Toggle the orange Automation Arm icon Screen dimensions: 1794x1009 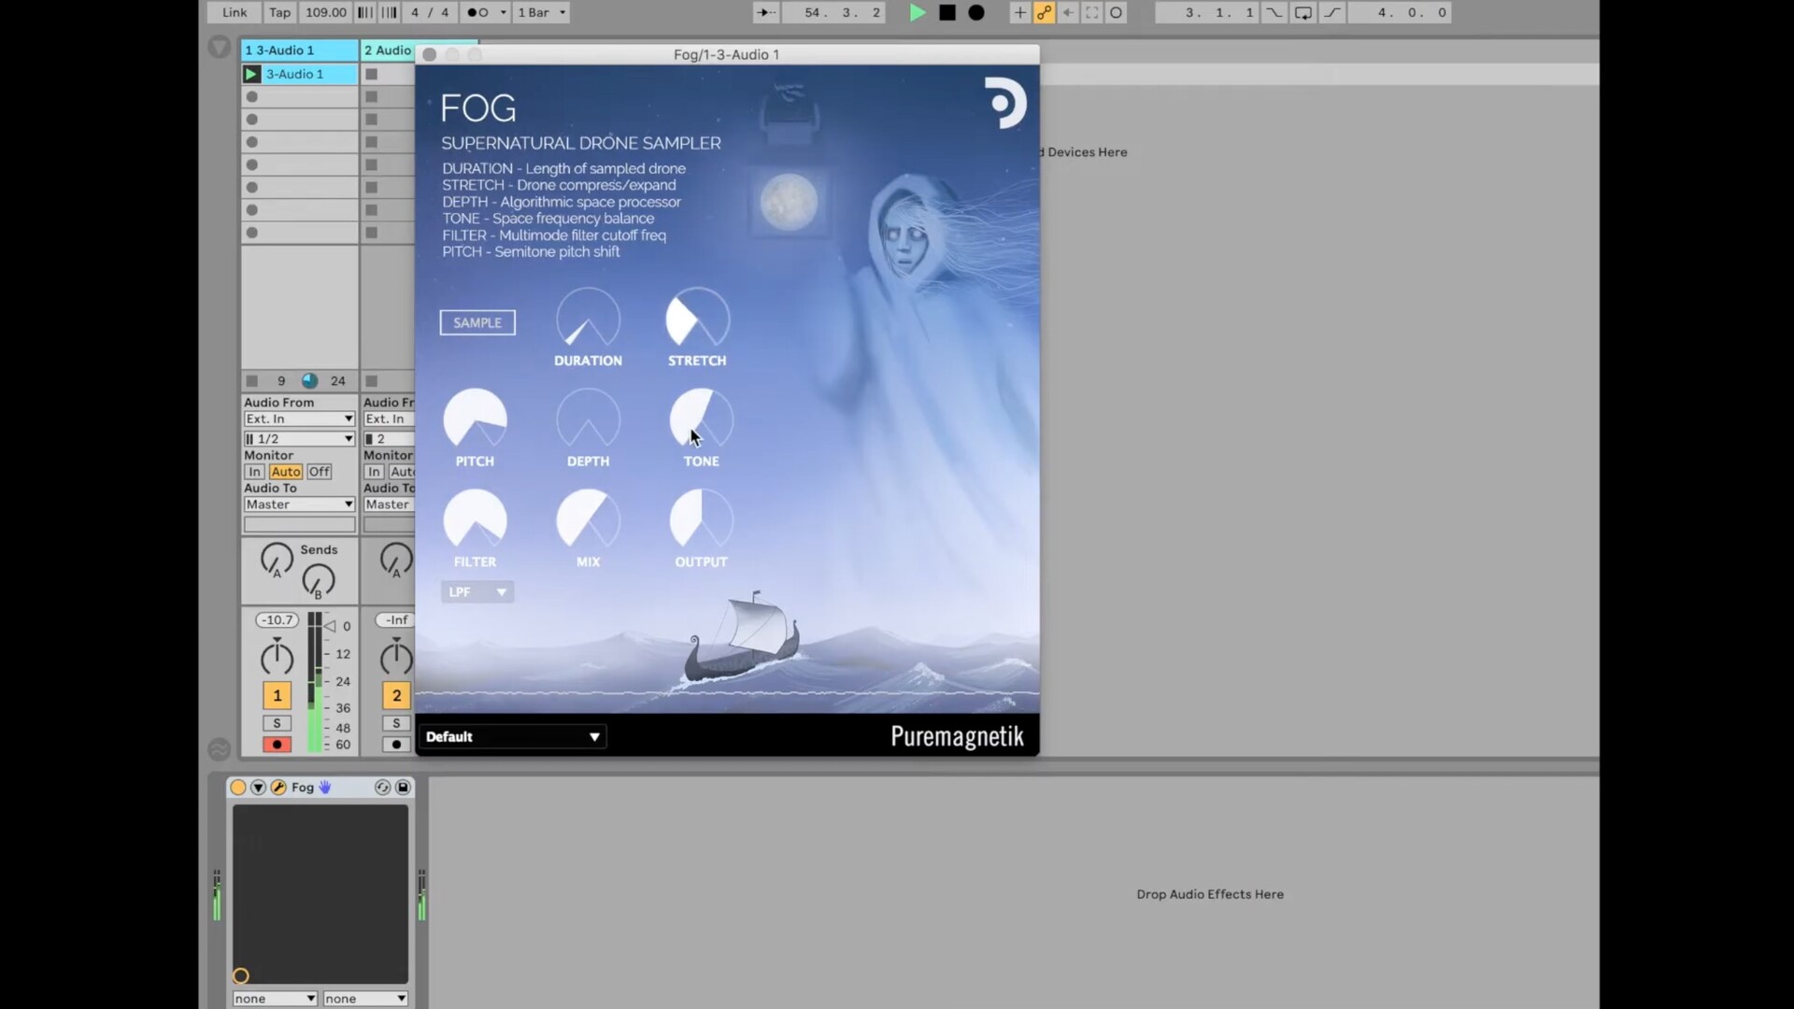(x=1044, y=12)
